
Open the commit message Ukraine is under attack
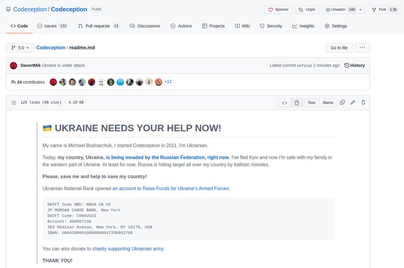point(63,65)
